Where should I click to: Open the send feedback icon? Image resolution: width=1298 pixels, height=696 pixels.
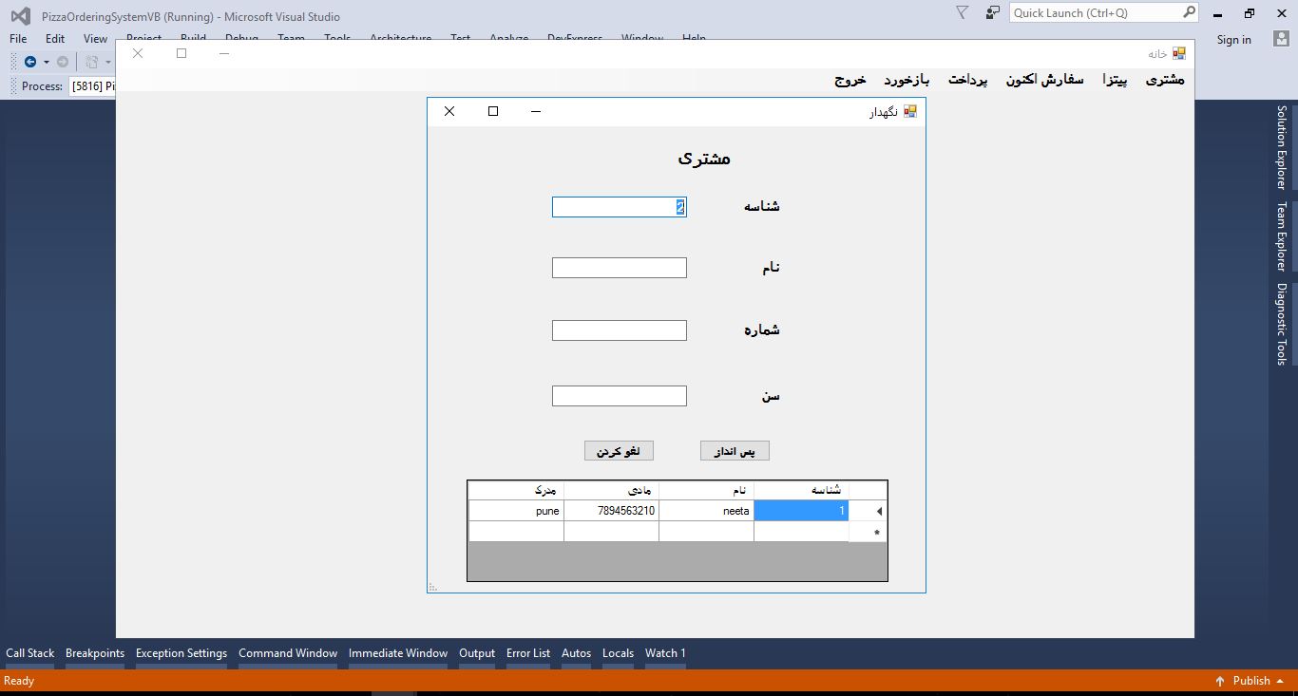click(992, 13)
